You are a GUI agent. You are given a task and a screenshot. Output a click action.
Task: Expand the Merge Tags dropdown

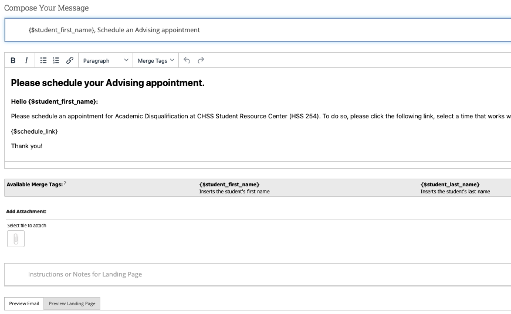pyautogui.click(x=156, y=60)
